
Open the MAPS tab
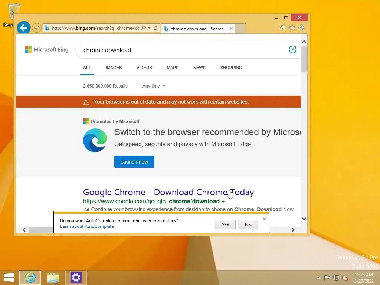173,68
